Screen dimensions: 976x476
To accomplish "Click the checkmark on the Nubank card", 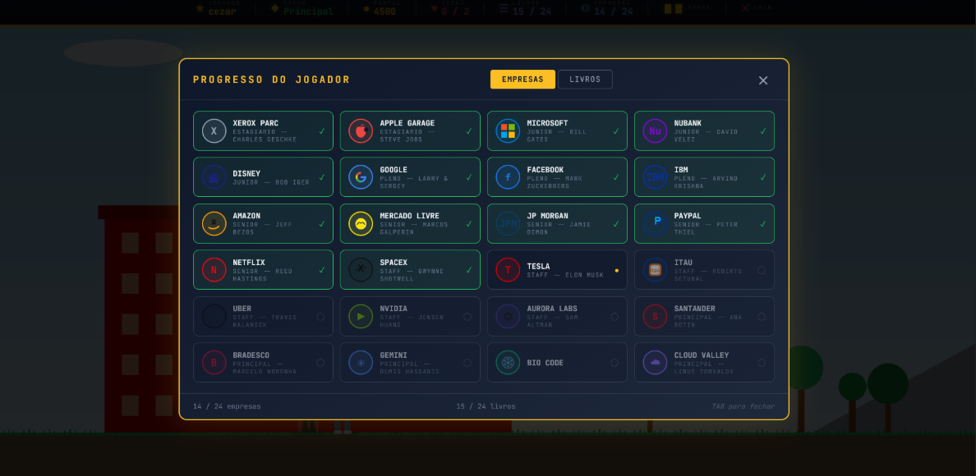I will click(x=762, y=131).
